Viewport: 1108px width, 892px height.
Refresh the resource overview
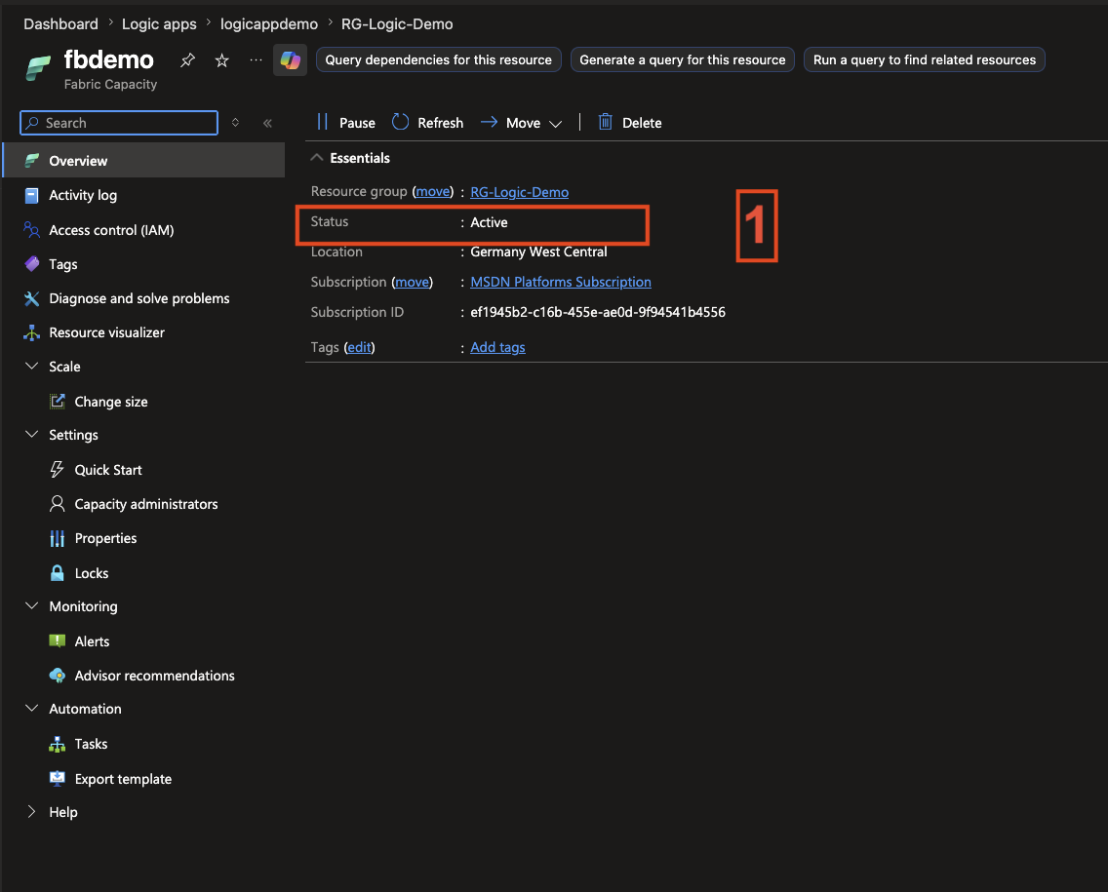point(427,122)
